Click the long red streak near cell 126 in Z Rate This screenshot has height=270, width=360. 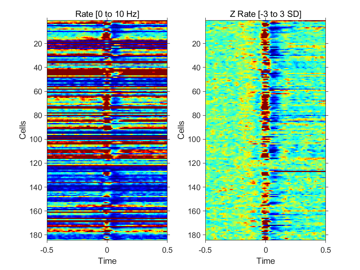coord(297,171)
